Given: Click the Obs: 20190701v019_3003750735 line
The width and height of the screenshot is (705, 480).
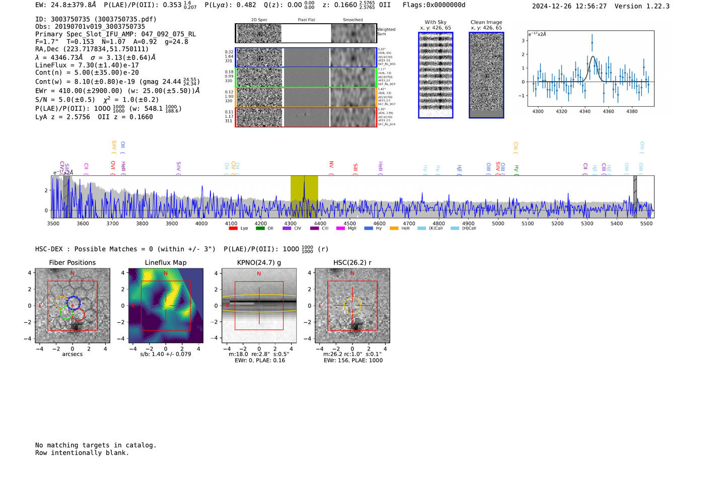Looking at the screenshot, I should [x=90, y=27].
